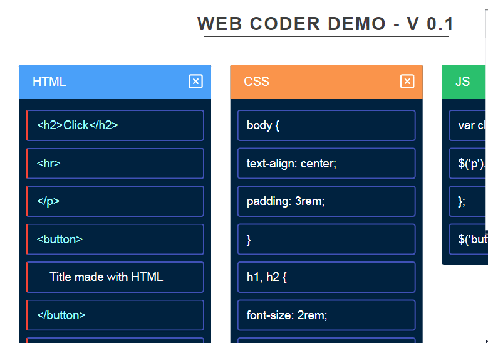Close the CSS panel with X icon
The image size is (488, 343).
[407, 82]
